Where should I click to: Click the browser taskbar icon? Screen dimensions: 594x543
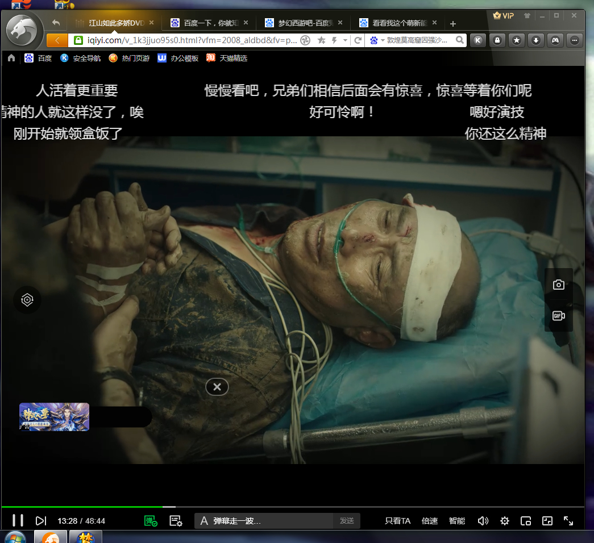[51, 537]
